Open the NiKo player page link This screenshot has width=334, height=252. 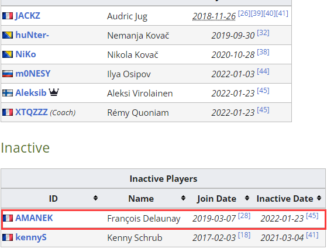tap(26, 54)
